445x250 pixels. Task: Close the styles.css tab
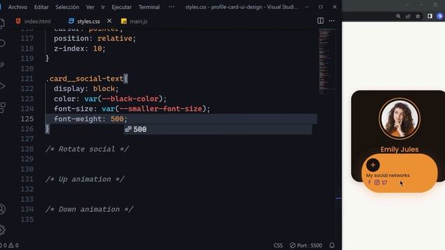click(x=109, y=21)
